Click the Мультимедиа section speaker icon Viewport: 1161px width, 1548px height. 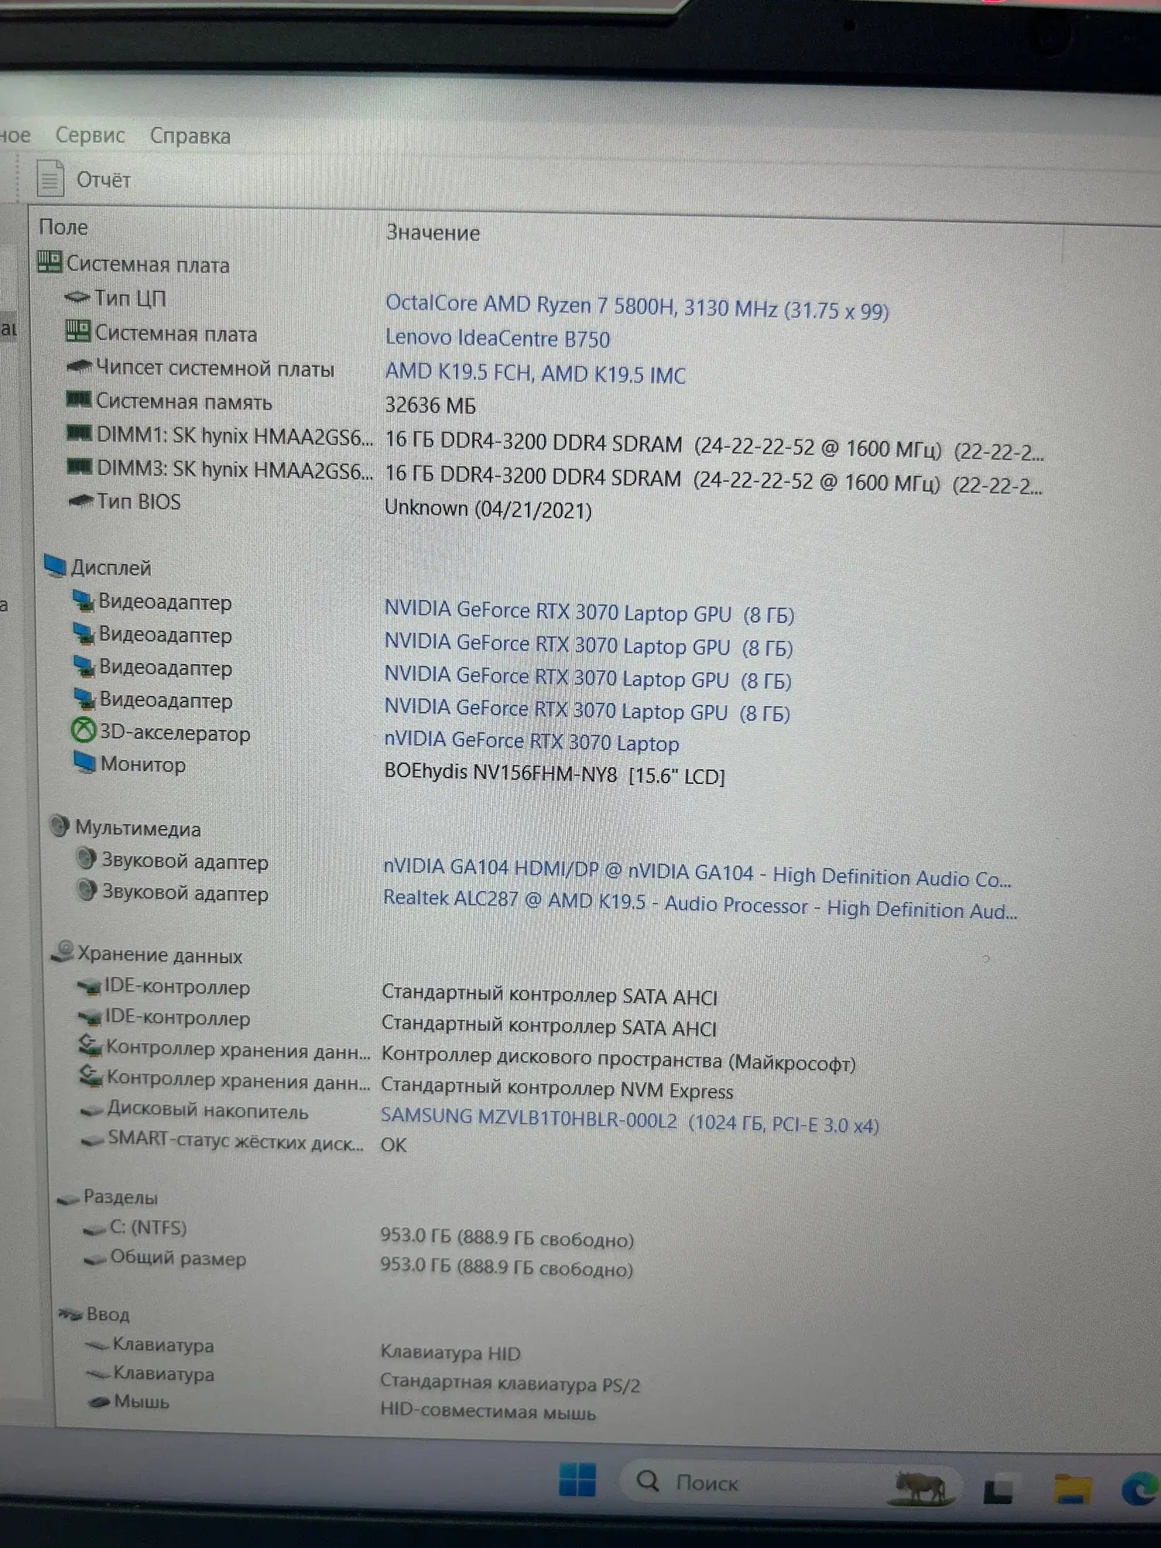60,826
